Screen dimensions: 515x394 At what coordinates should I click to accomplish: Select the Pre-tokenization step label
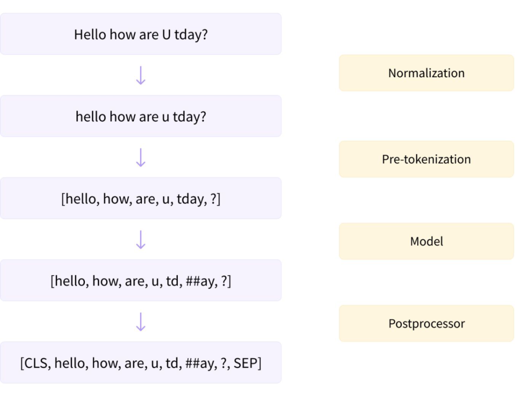click(426, 159)
